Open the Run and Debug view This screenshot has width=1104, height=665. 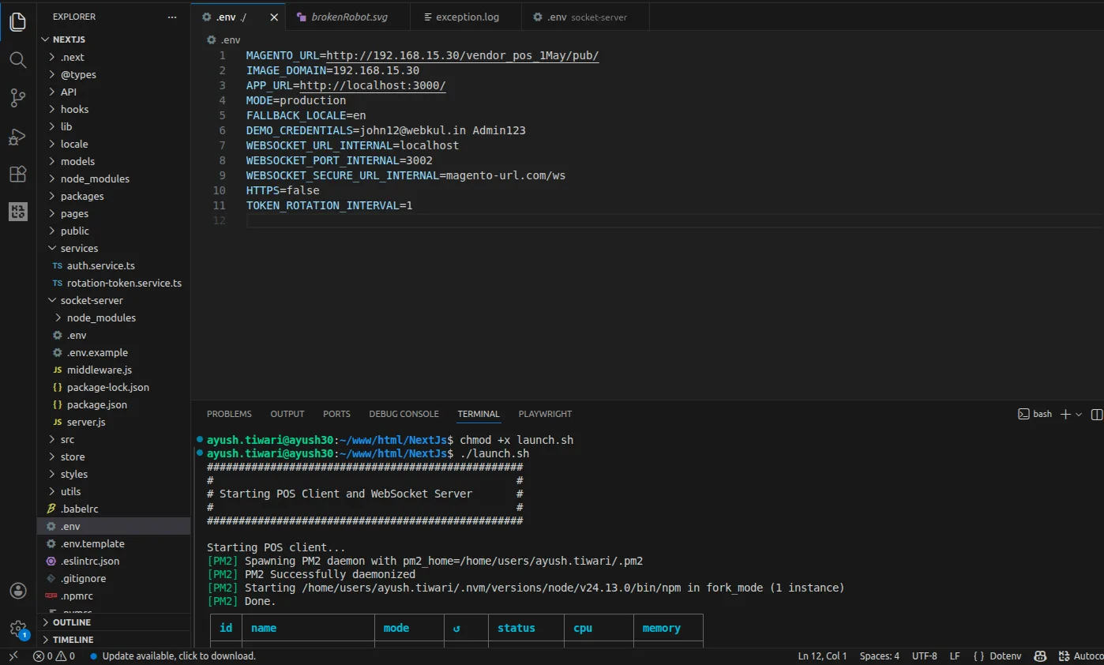point(17,137)
